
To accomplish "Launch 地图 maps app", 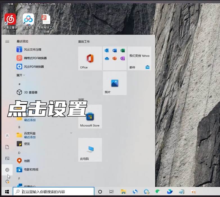I will 23,161.
